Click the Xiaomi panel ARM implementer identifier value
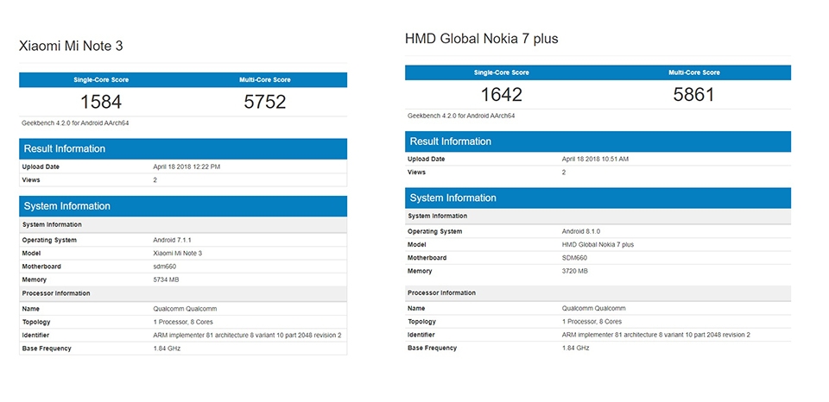Screen dimensions: 829x402 click(247, 336)
